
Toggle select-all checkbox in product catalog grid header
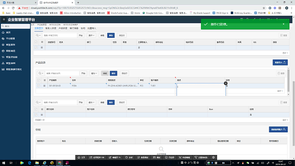(39, 80)
